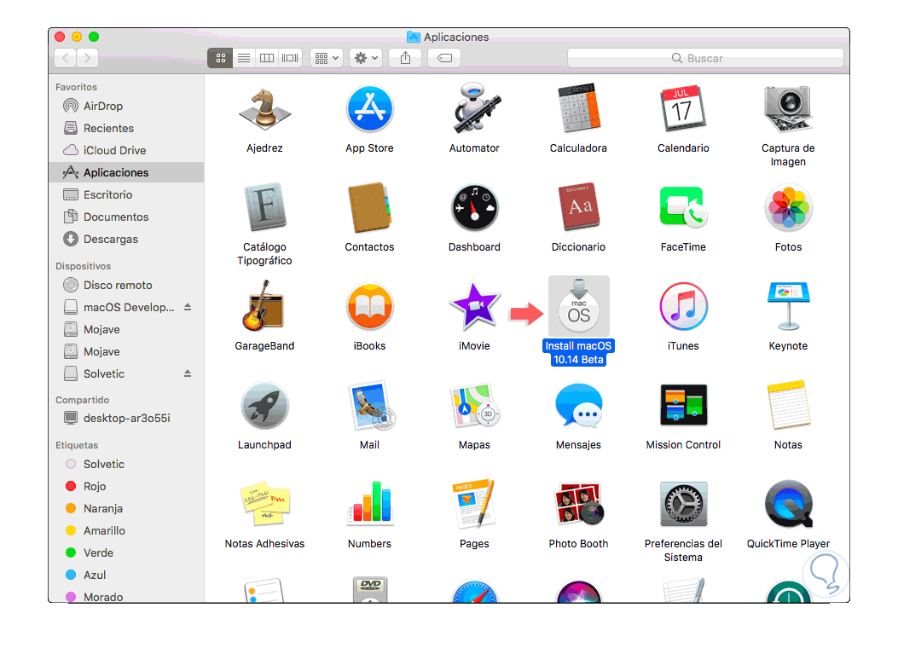Open Documentos in the sidebar

coord(126,217)
